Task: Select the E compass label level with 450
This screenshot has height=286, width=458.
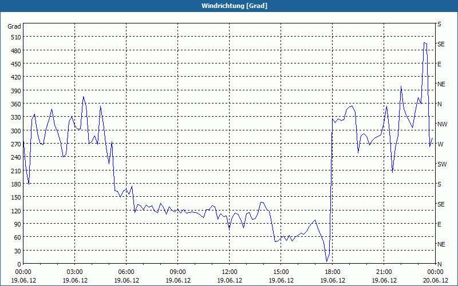Action: (439, 64)
